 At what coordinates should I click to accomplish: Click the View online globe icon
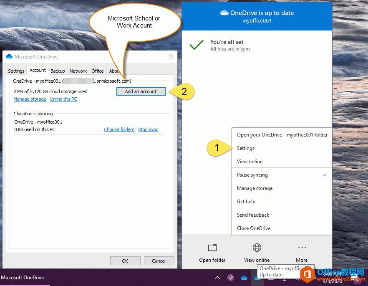pos(257,248)
